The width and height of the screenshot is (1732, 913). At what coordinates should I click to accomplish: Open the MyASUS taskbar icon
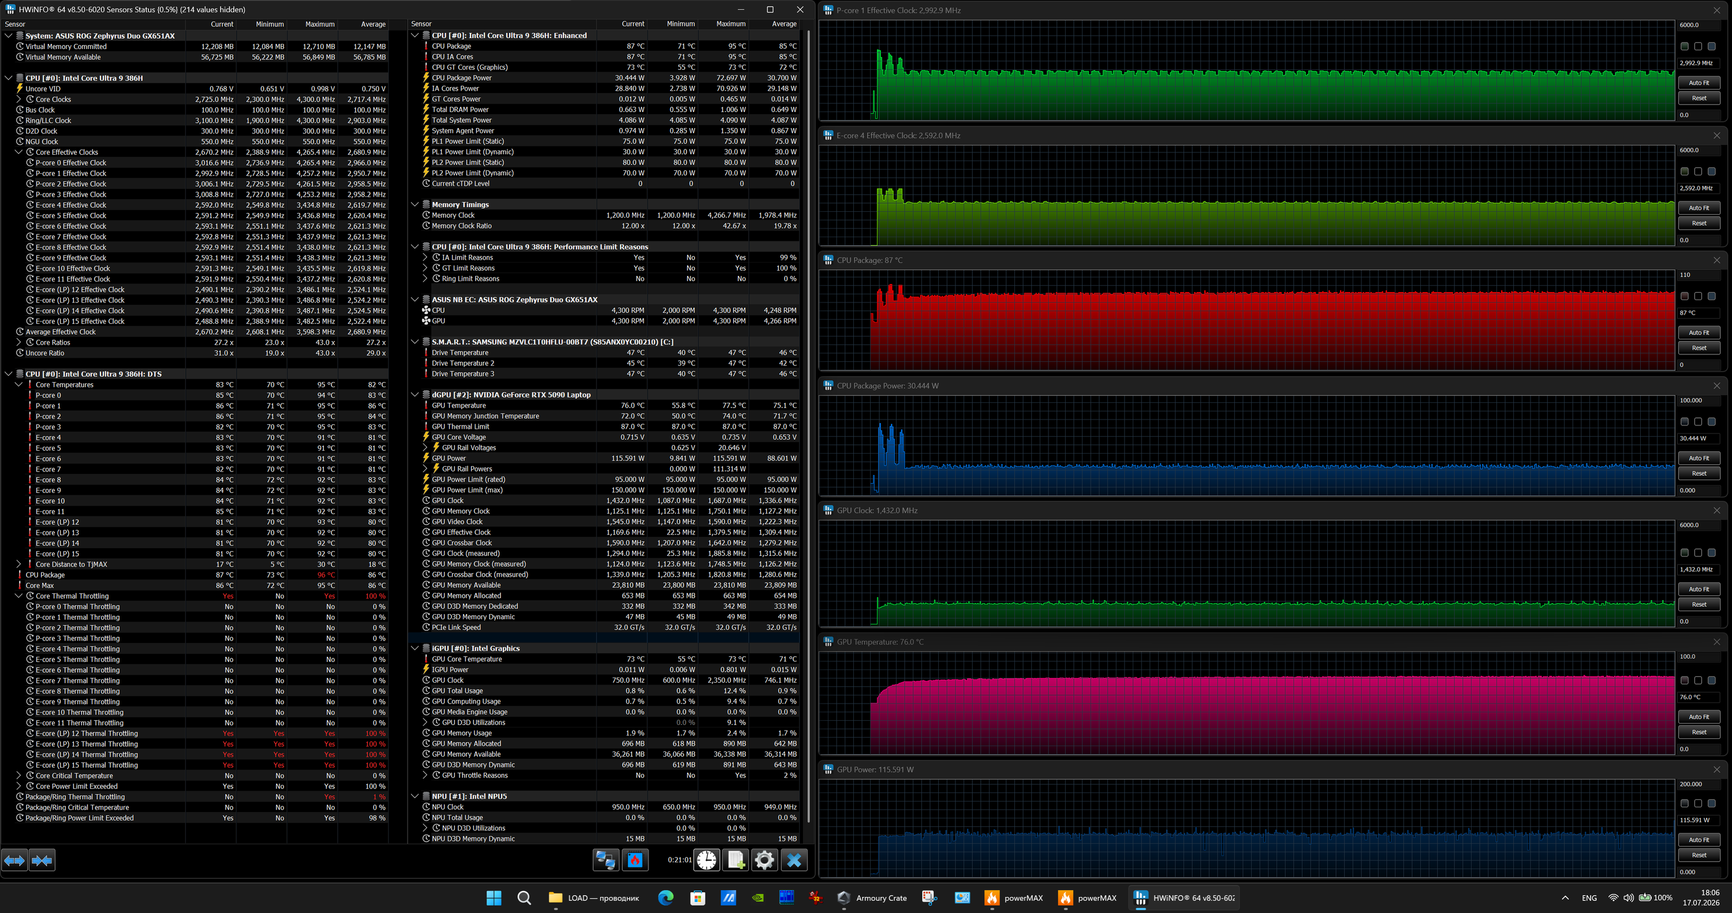pyautogui.click(x=728, y=897)
